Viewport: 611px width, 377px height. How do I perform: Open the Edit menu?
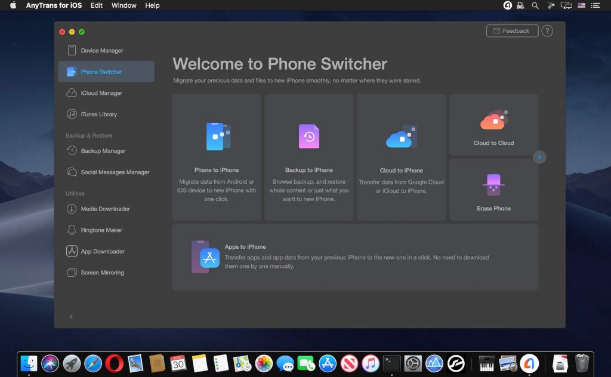(x=96, y=5)
